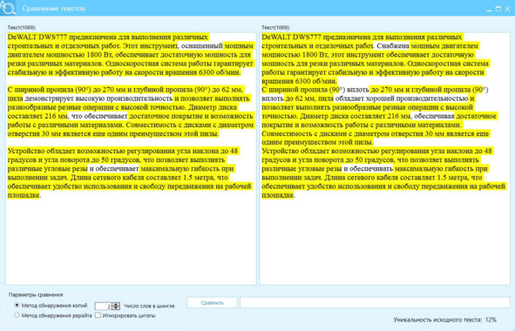Focus the shingle word count number field
The image size is (515, 331).
click(103, 306)
